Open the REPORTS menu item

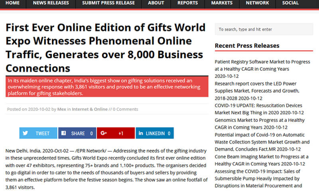187,3
